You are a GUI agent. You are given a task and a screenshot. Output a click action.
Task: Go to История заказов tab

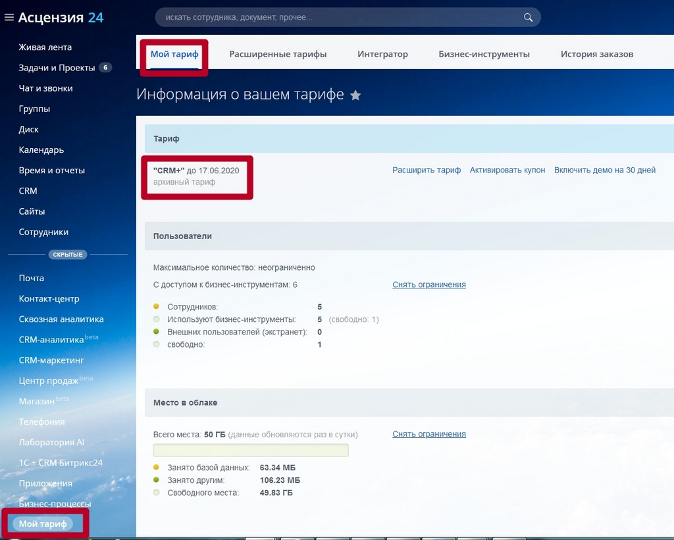[x=596, y=54]
